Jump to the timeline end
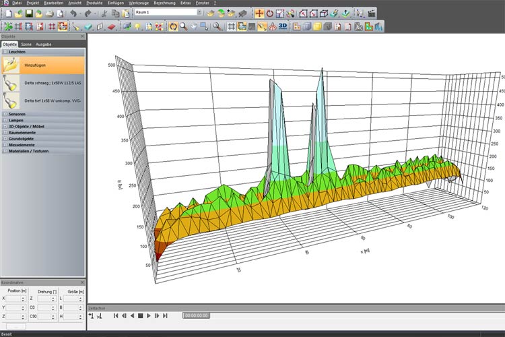Screen dimensions: 505x337 click(165, 315)
